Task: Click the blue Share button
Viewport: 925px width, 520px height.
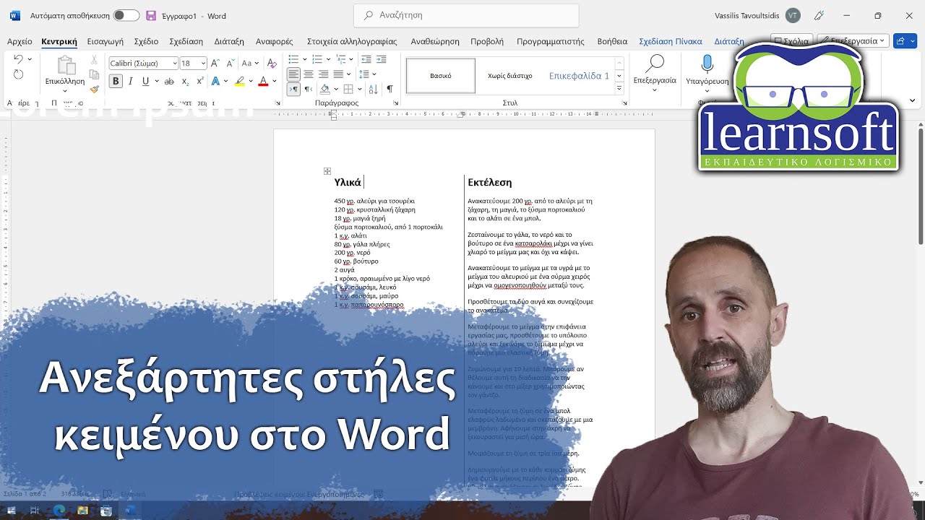Action: [904, 41]
